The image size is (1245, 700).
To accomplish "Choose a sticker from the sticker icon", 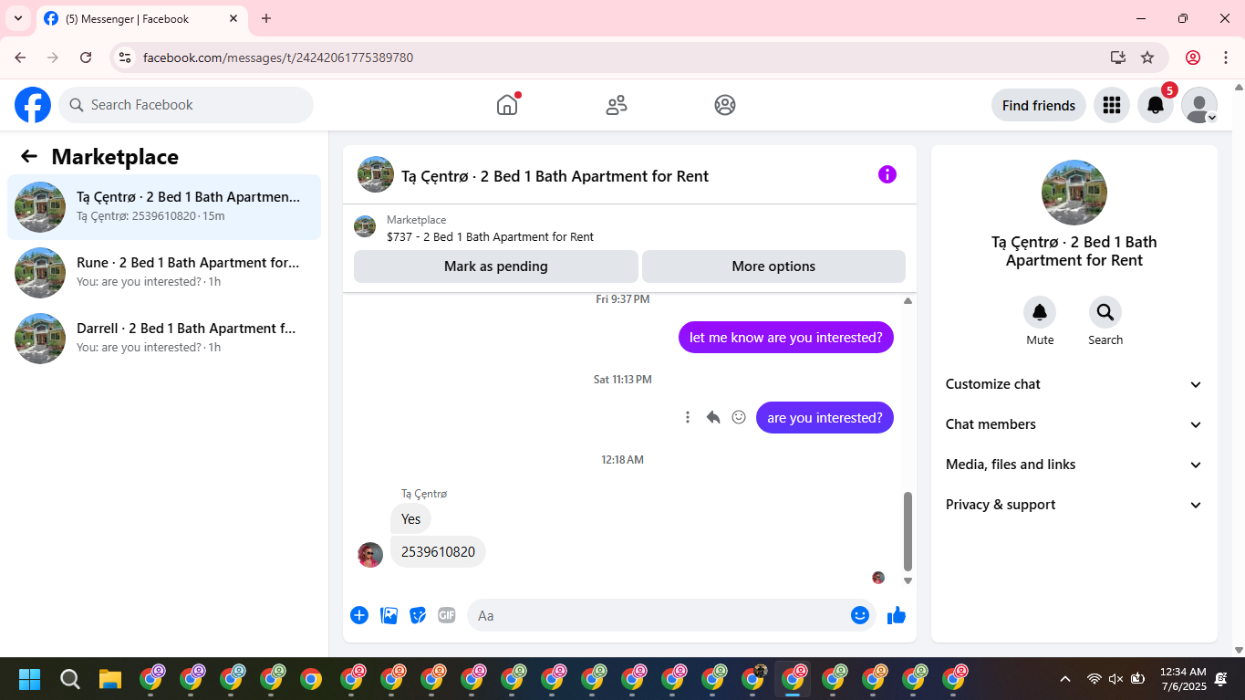I will [418, 615].
